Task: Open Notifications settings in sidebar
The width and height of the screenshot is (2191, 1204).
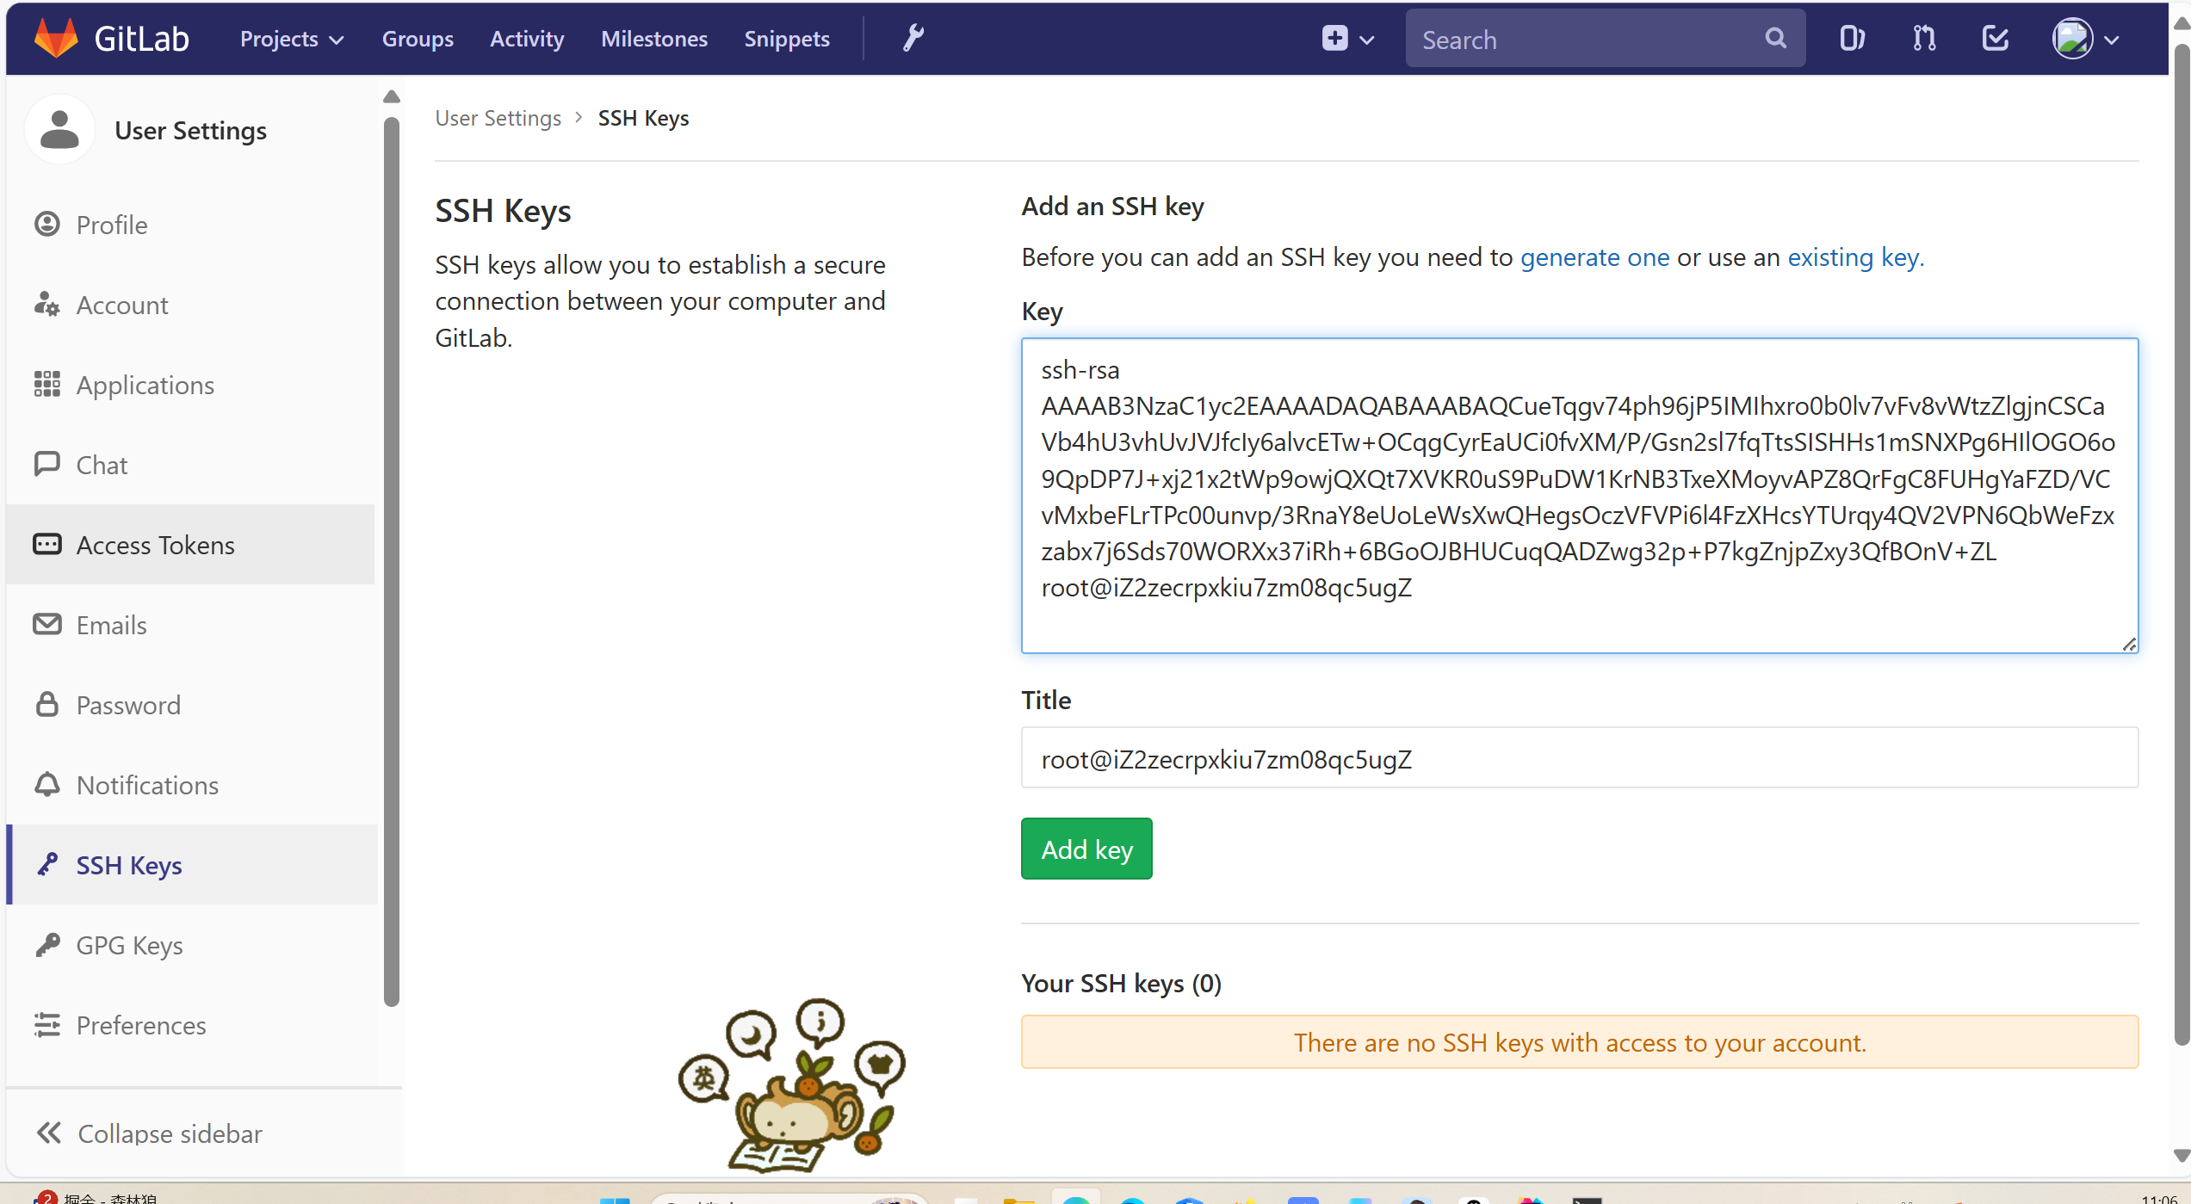Action: tap(147, 785)
